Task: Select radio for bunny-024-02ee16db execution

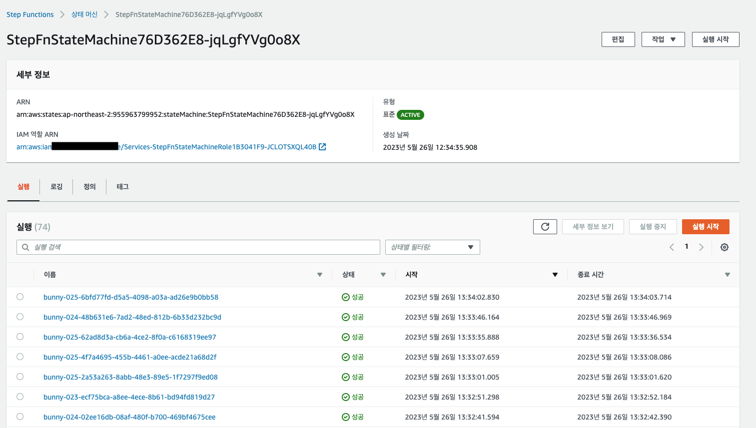Action: click(x=20, y=417)
